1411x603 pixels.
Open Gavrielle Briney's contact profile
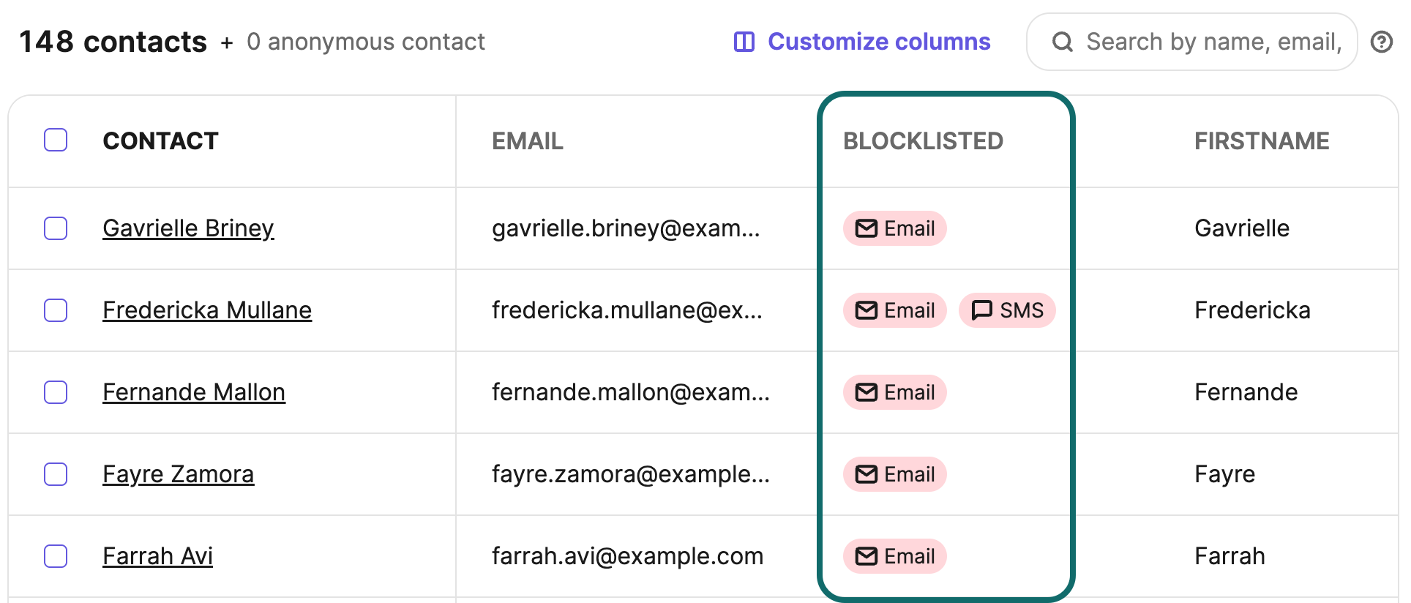point(188,228)
